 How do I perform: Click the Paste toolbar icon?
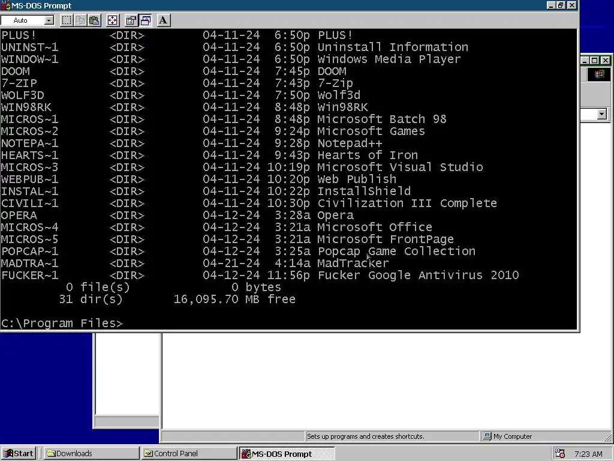pos(94,20)
